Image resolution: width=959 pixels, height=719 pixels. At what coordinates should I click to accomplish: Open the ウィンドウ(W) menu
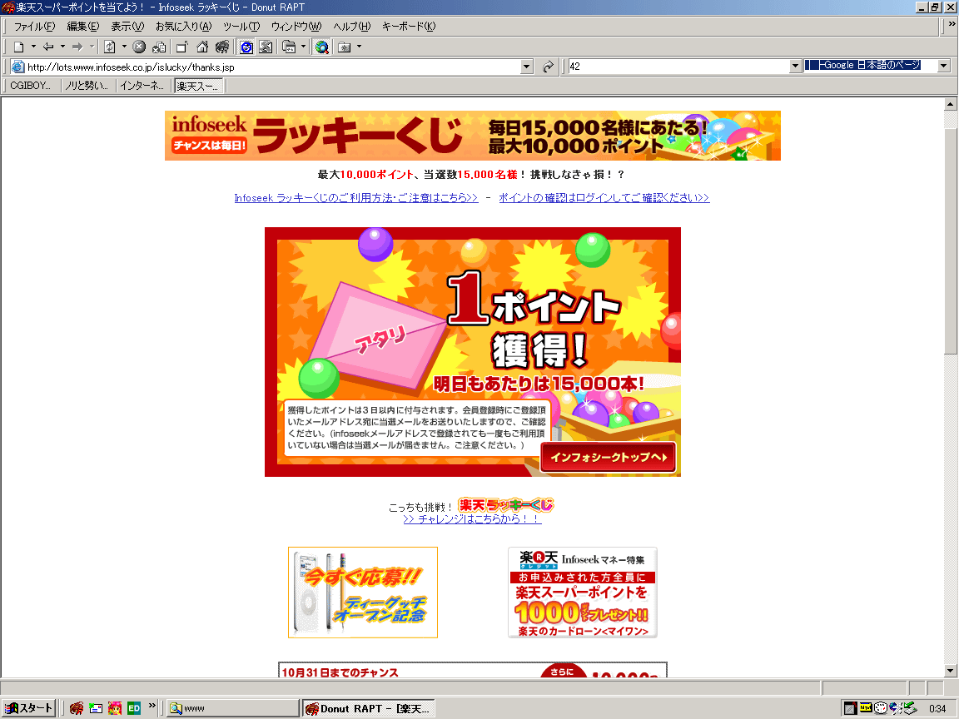pyautogui.click(x=296, y=27)
